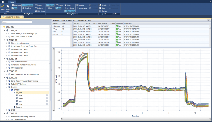Toggle Sample display option
Screen dimensions: 212x122
tap(50, 5)
